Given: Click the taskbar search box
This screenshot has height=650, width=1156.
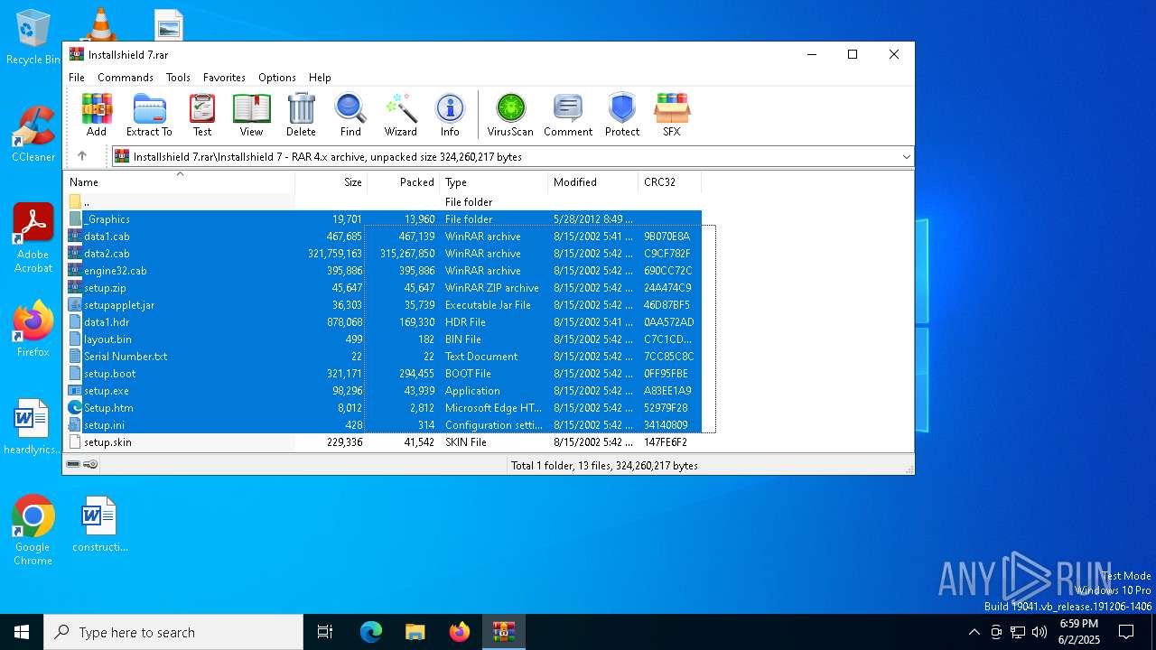Looking at the screenshot, I should 173,632.
